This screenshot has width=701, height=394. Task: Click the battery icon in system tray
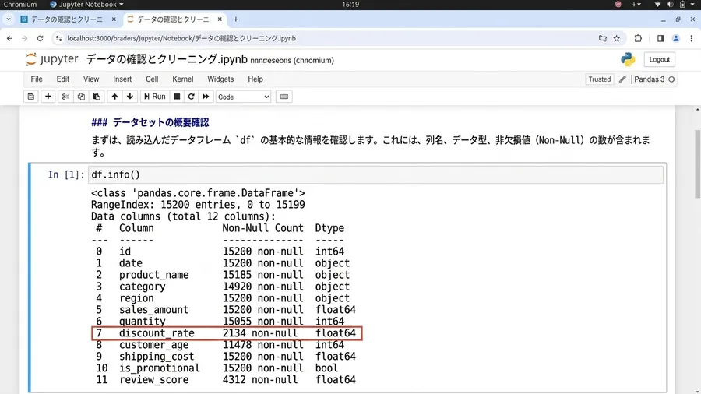tap(682, 5)
